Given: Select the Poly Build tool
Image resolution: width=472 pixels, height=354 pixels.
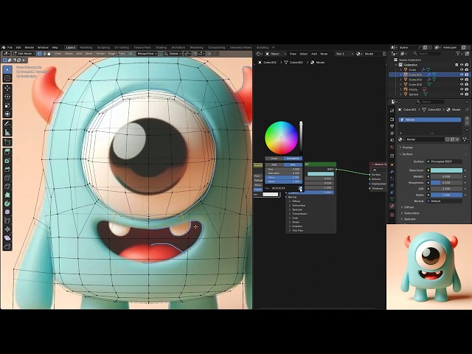Looking at the screenshot, I should [7, 195].
